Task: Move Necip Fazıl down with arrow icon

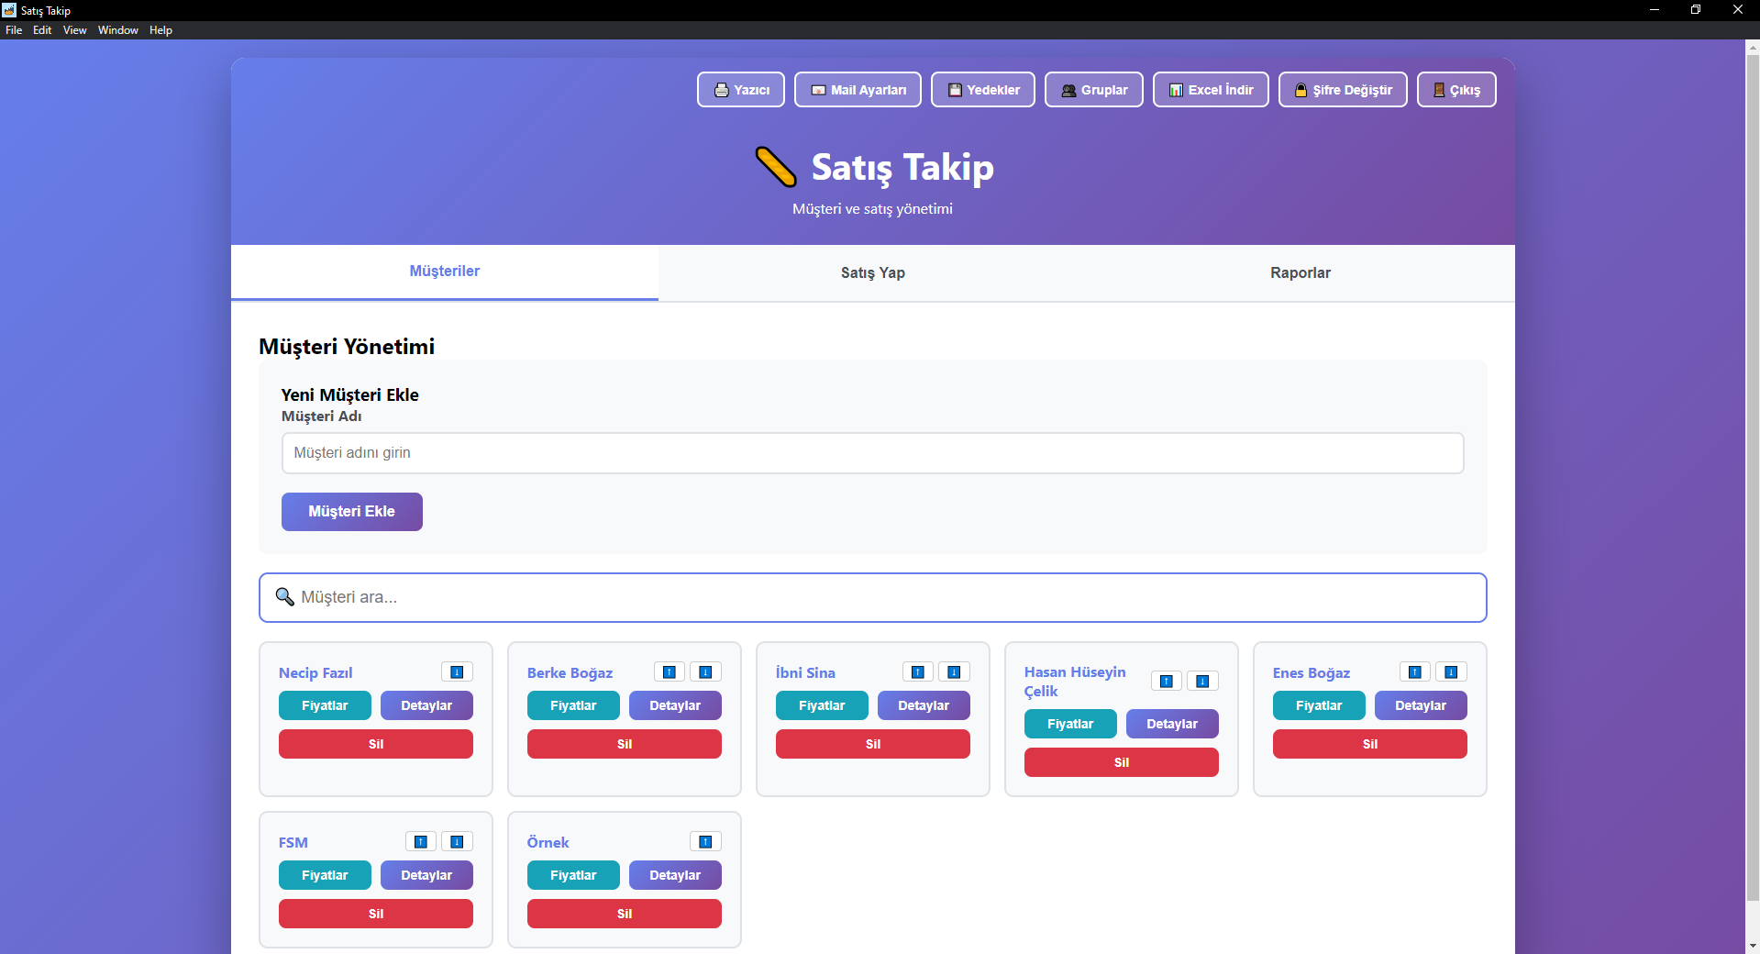Action: 457,672
